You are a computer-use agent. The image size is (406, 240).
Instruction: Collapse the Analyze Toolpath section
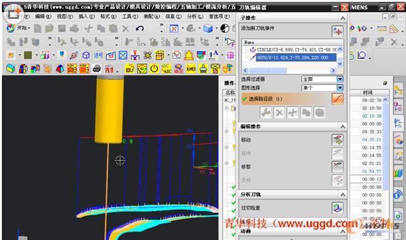point(343,194)
